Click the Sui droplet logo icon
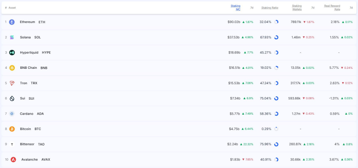This screenshot has width=358, height=168. pyautogui.click(x=12, y=98)
